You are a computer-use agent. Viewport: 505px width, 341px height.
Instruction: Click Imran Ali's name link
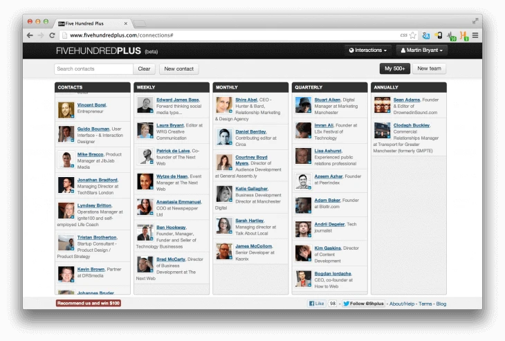tap(324, 125)
